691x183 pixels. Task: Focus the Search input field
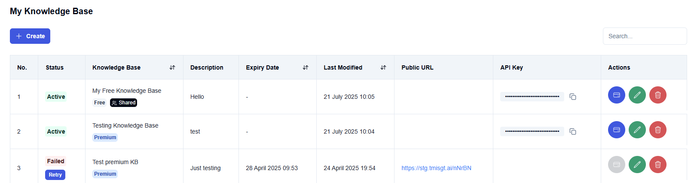click(645, 36)
